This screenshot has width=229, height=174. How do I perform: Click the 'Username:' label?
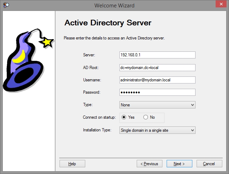pyautogui.click(x=92, y=80)
